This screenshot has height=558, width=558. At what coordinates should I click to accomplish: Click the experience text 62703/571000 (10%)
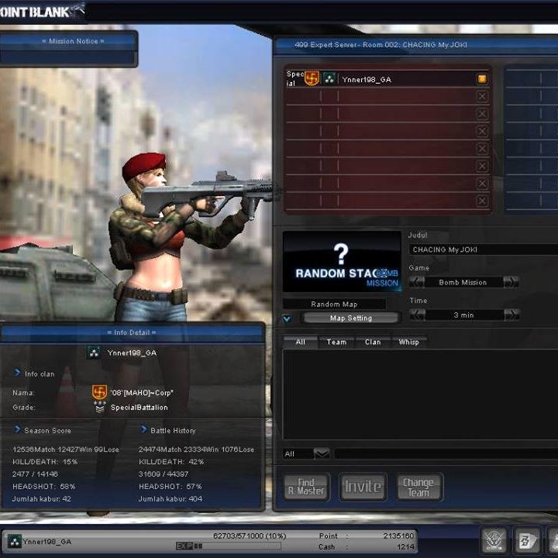point(250,536)
